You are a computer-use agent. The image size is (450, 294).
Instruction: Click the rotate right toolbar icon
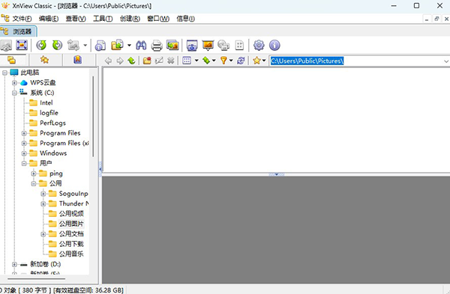coord(57,45)
